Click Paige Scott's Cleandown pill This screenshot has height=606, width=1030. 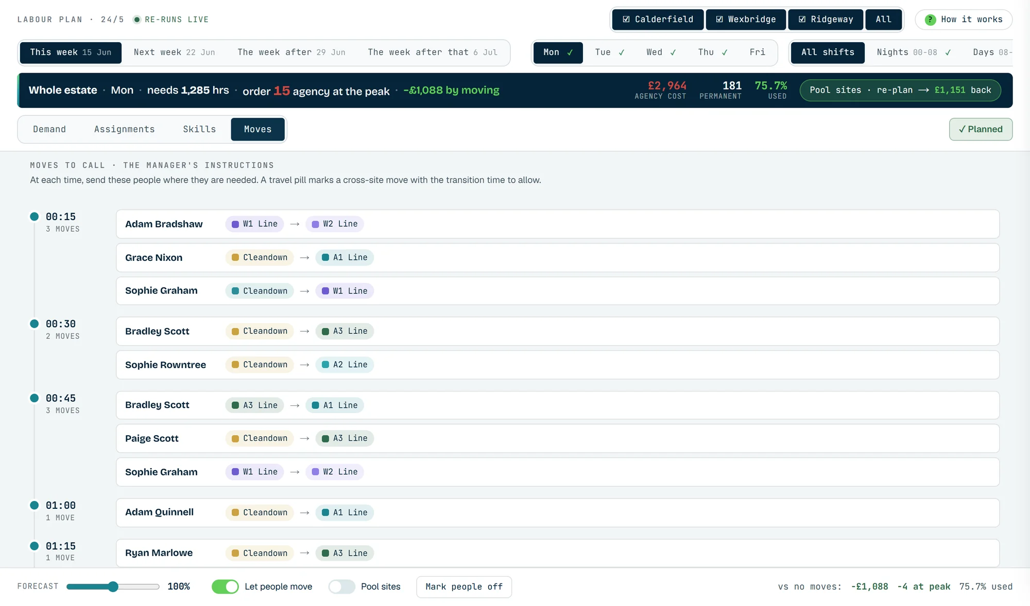pos(260,438)
